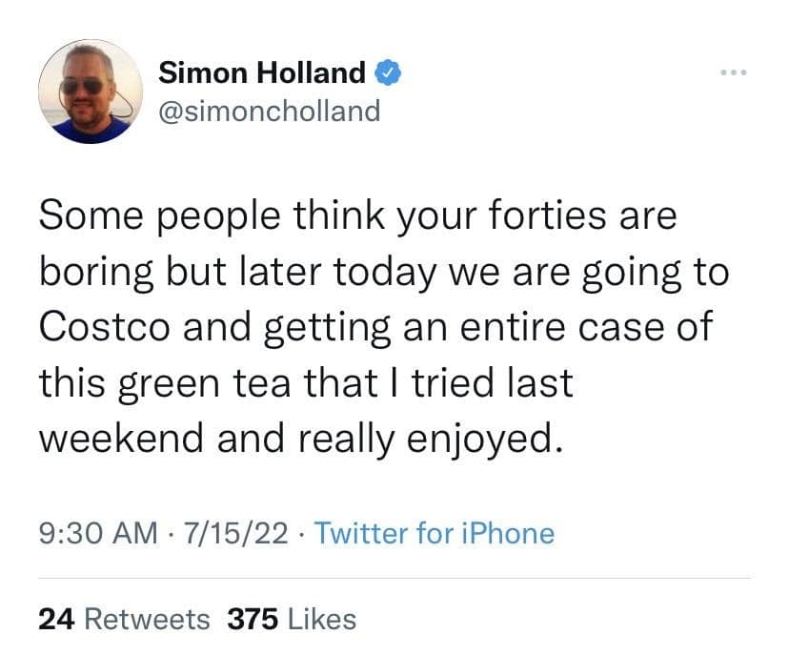Click the word Likes below the tweet
The height and width of the screenshot is (655, 789).
pos(322,620)
